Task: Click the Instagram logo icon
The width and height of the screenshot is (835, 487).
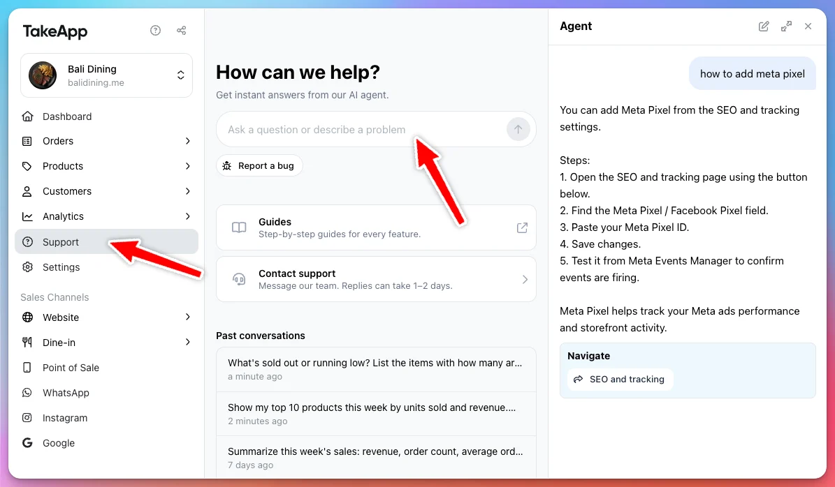Action: 27,418
